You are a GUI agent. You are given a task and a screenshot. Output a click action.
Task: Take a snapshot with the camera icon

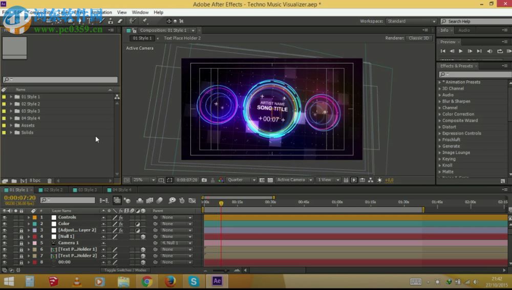[204, 180]
